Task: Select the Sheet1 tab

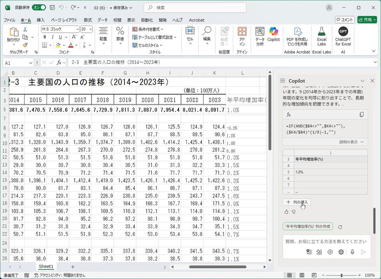Action: click(x=46, y=267)
